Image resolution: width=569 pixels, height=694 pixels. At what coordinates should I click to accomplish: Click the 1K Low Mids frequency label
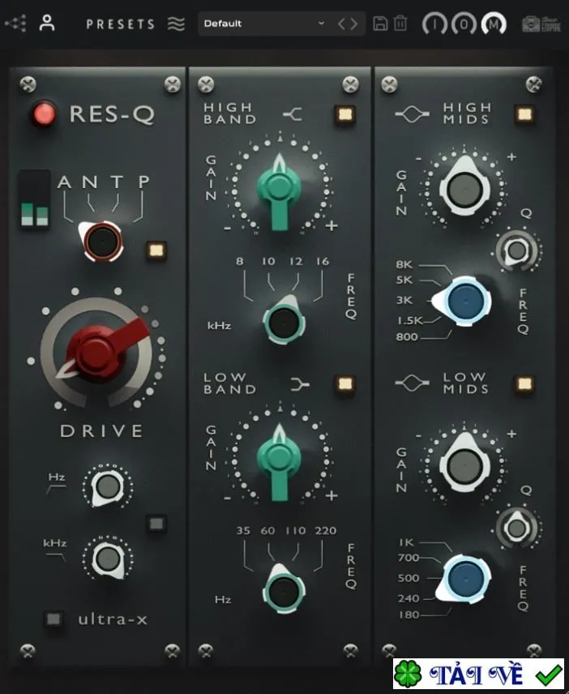tap(406, 542)
